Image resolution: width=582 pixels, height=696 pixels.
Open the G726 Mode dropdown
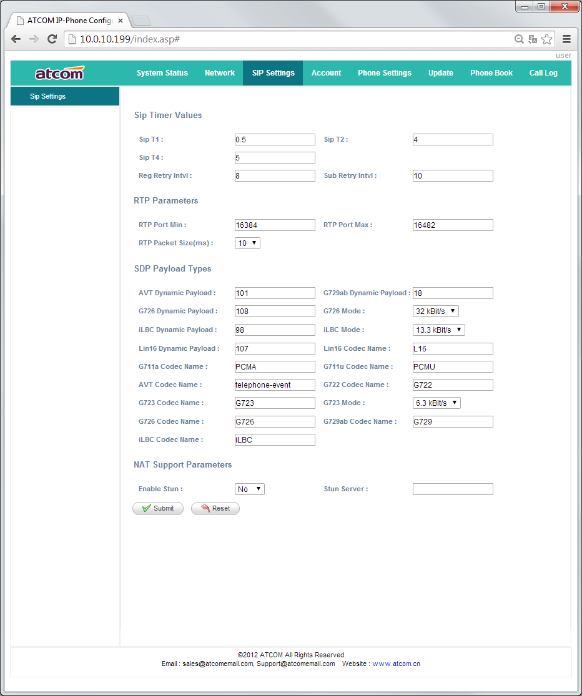[436, 311]
